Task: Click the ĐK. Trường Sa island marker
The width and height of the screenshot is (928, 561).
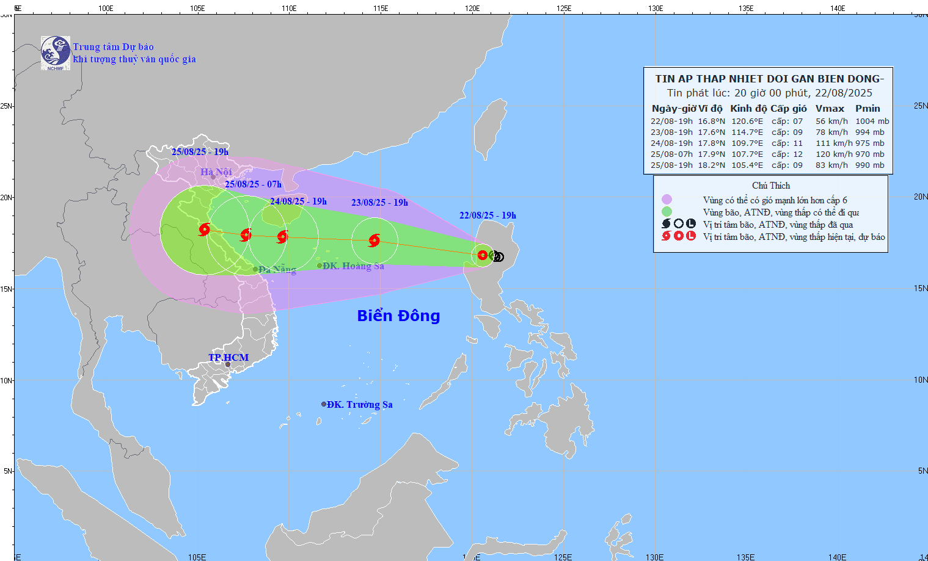Action: [x=324, y=404]
